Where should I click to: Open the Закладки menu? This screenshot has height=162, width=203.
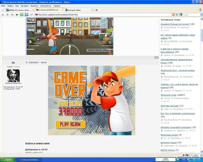coord(24,6)
